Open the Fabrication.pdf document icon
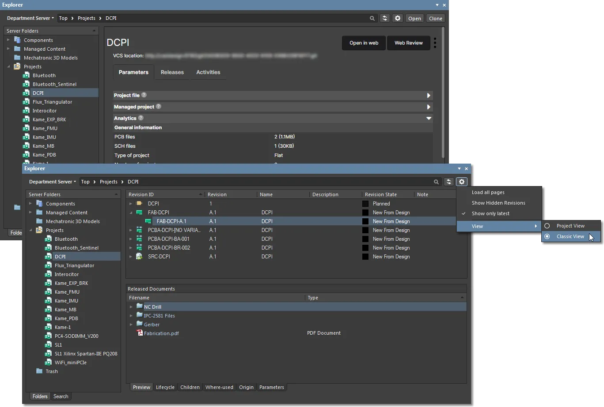The image size is (604, 407). coord(140,333)
